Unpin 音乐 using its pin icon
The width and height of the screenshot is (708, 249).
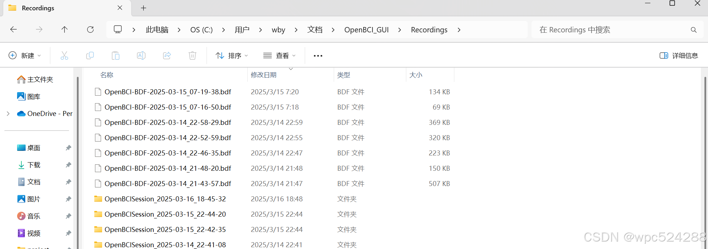point(68,216)
